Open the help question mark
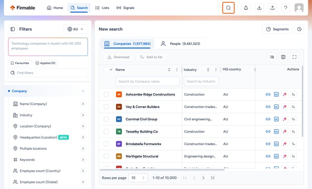The width and height of the screenshot is (312, 189). pos(286,8)
